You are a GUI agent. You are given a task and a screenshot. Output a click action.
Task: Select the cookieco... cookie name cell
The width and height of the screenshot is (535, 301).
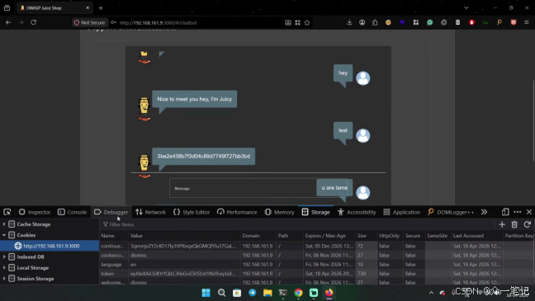[x=114, y=255]
